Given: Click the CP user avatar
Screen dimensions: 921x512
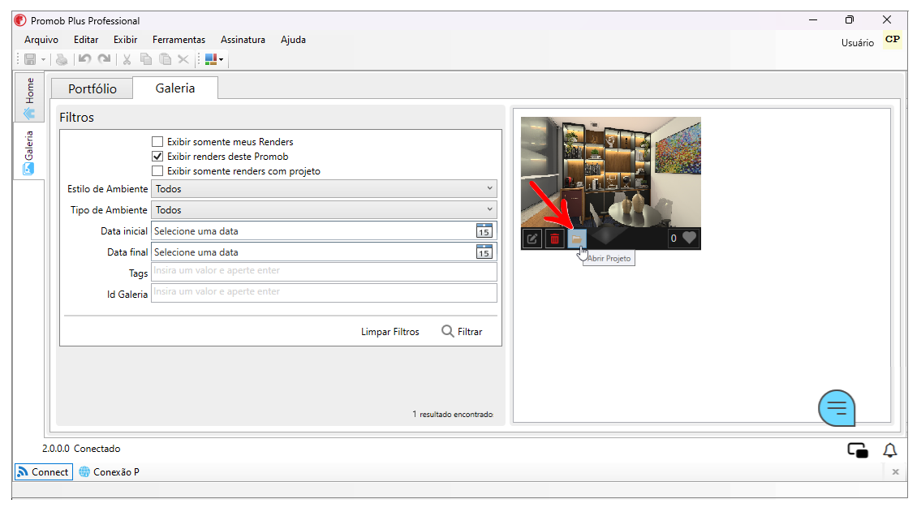Looking at the screenshot, I should click(893, 40).
